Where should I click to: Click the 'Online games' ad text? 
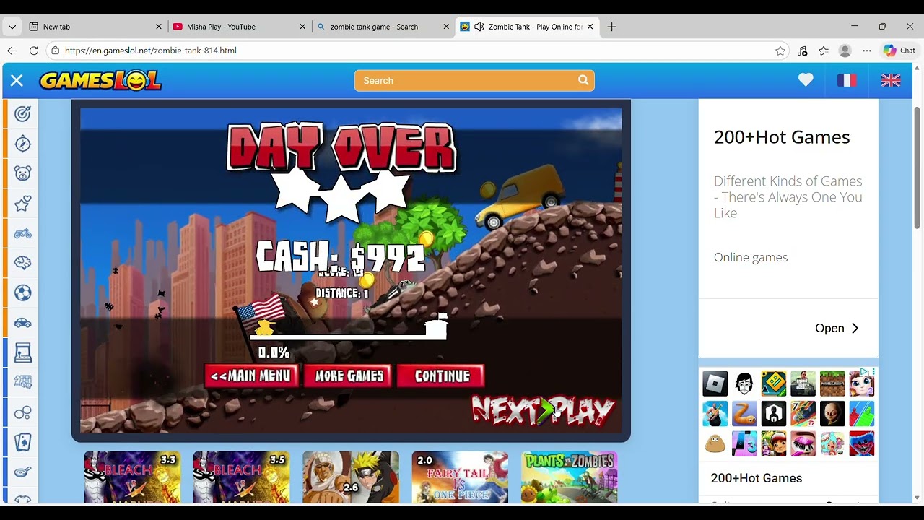(751, 257)
